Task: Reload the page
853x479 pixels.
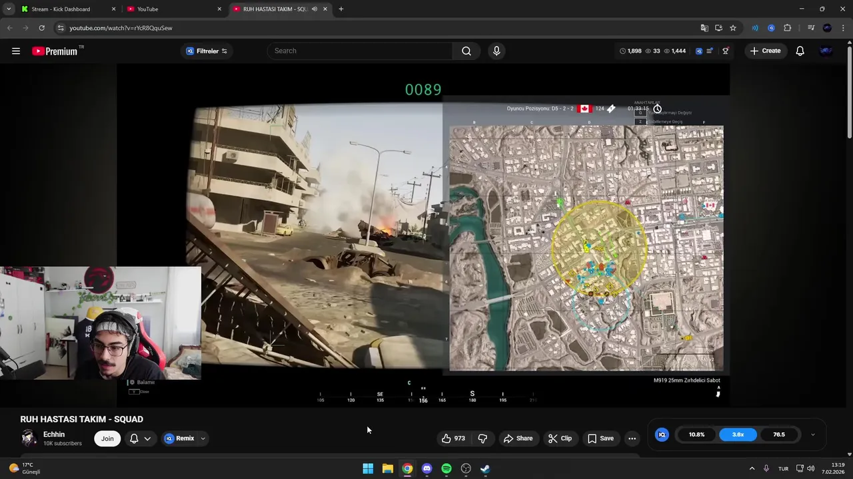Action: (x=41, y=28)
